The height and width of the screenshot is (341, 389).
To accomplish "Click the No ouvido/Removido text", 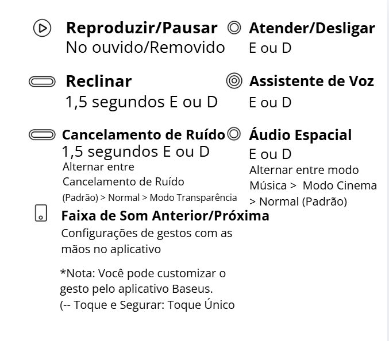I will click(145, 48).
